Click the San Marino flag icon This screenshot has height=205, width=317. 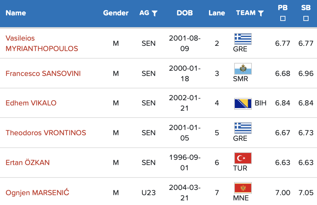click(x=243, y=69)
